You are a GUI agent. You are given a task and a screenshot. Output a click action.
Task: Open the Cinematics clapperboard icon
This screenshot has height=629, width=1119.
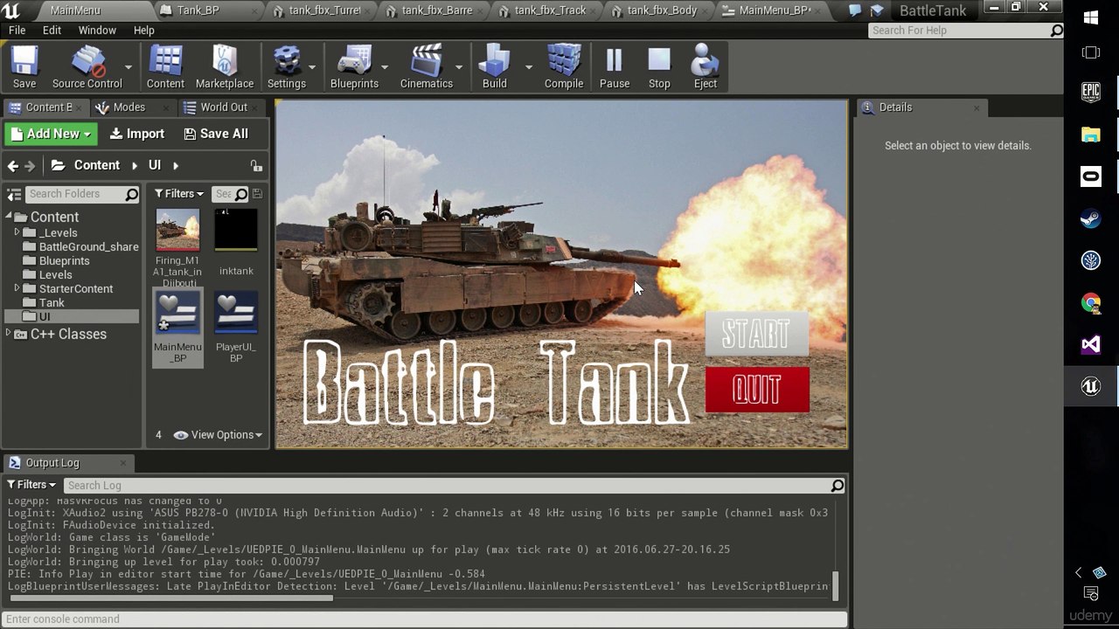(427, 66)
